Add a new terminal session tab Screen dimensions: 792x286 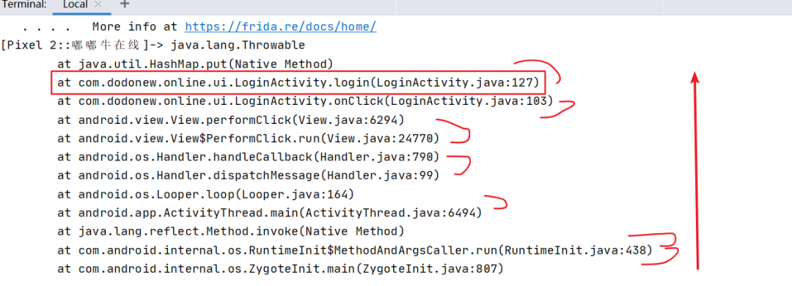(x=124, y=4)
